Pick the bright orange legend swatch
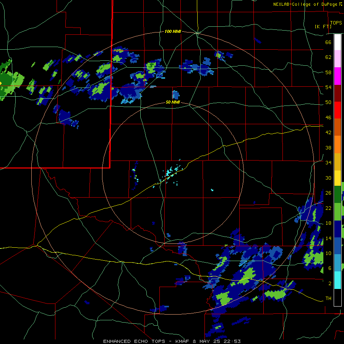The height and width of the screenshot is (344, 344). (x=338, y=144)
